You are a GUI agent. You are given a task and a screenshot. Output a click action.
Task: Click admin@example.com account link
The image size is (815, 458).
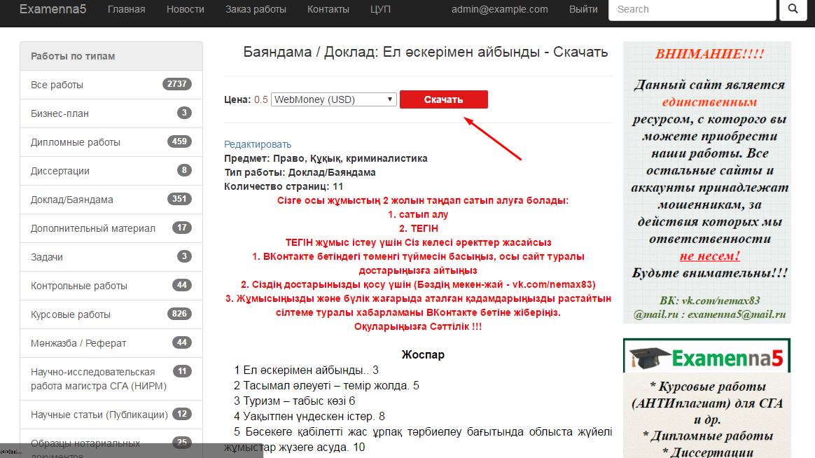click(499, 9)
